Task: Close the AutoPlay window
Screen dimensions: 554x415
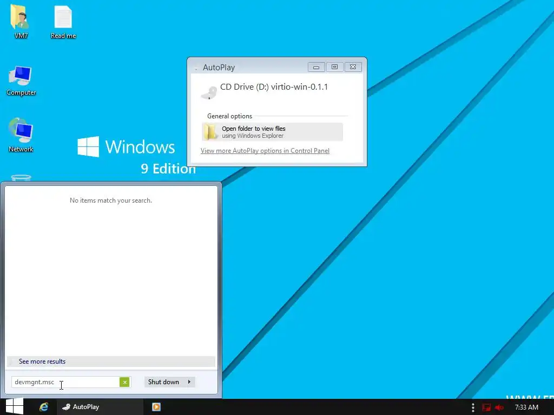Action: pyautogui.click(x=353, y=67)
